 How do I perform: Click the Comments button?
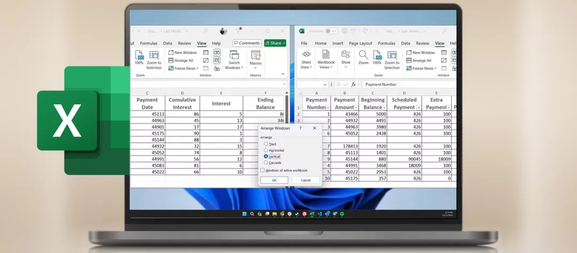click(x=247, y=43)
